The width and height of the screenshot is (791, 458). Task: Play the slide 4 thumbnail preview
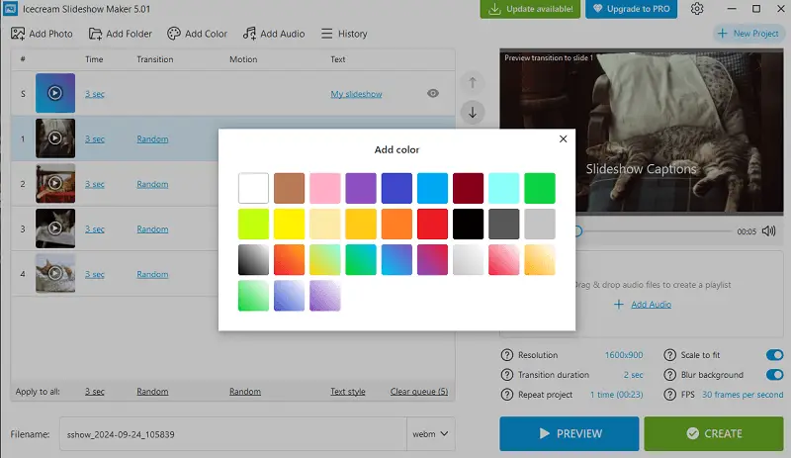click(x=55, y=273)
